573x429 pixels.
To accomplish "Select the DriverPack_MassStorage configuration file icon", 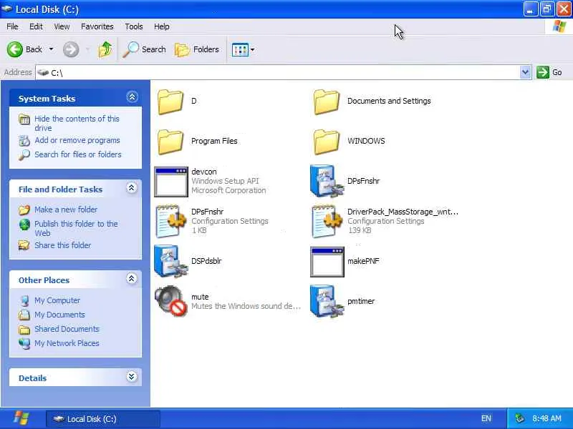I will [327, 222].
